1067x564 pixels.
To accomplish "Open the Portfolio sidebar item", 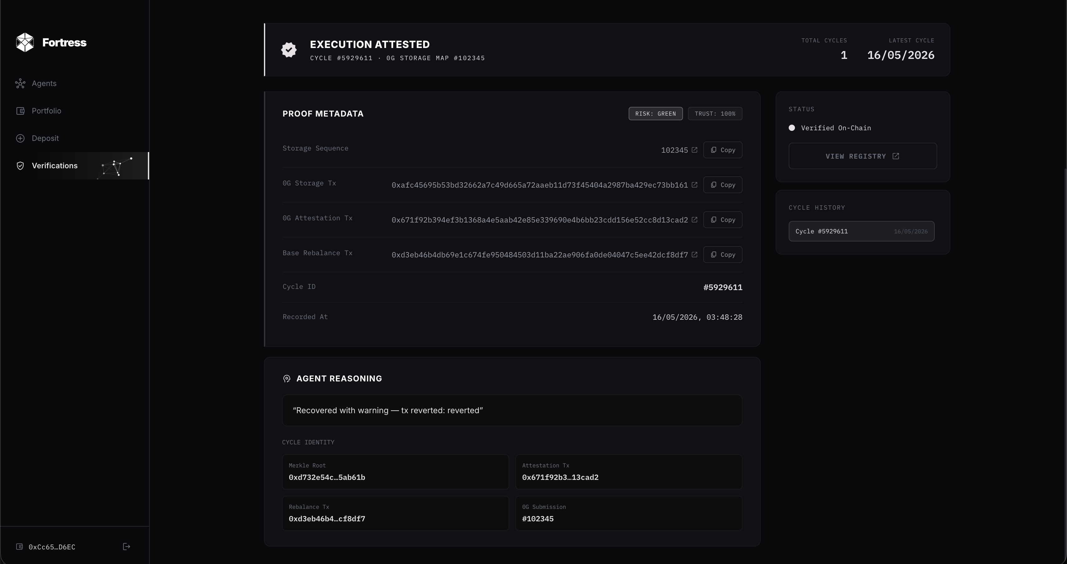I will click(x=75, y=111).
